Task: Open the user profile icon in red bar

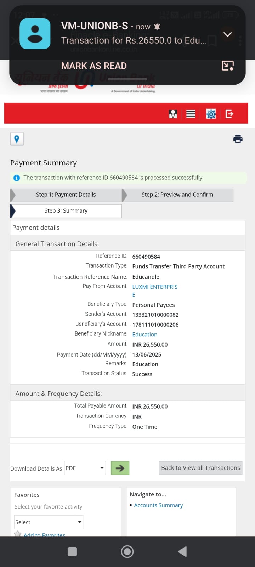Action: point(173,114)
